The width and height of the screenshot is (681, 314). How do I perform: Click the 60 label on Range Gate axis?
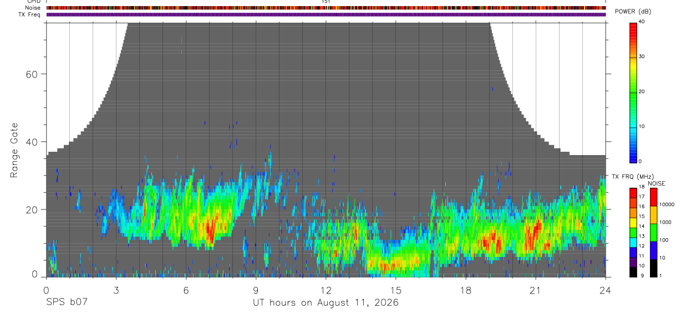31,74
